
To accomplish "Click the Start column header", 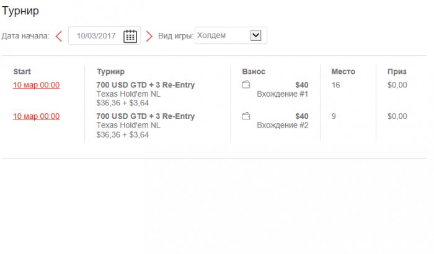I will tap(22, 72).
